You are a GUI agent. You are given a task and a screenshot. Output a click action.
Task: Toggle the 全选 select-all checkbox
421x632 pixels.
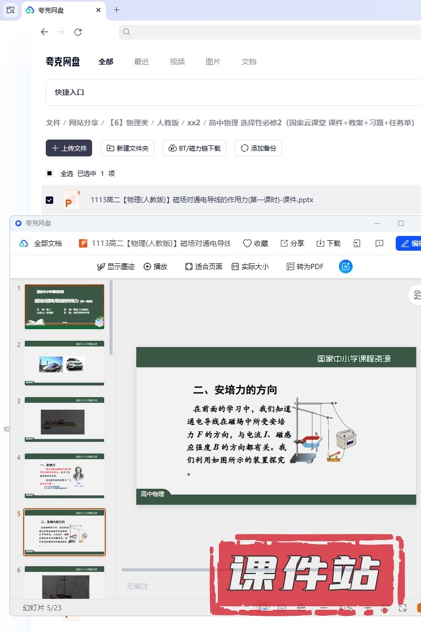[49, 173]
